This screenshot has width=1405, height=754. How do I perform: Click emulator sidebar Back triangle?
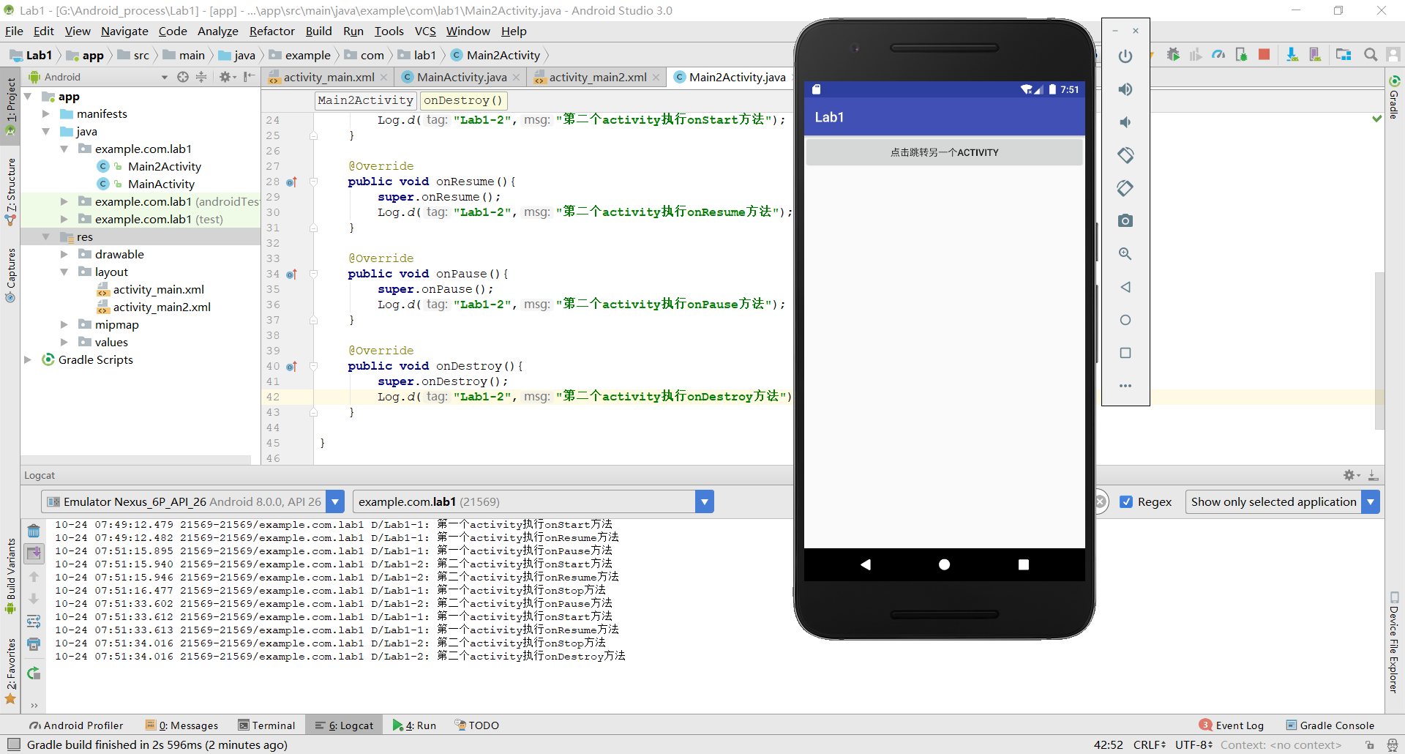click(1125, 287)
